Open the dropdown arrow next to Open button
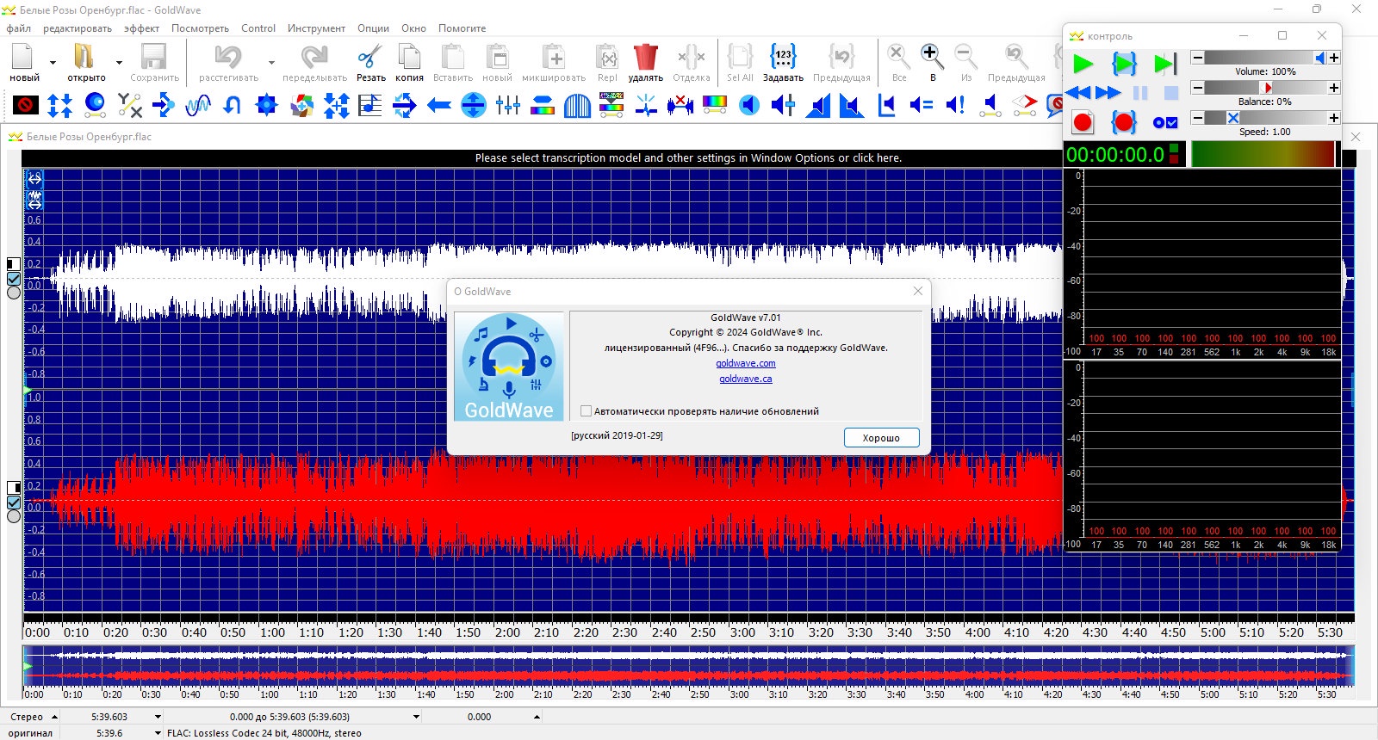The width and height of the screenshot is (1378, 740). pos(119,63)
